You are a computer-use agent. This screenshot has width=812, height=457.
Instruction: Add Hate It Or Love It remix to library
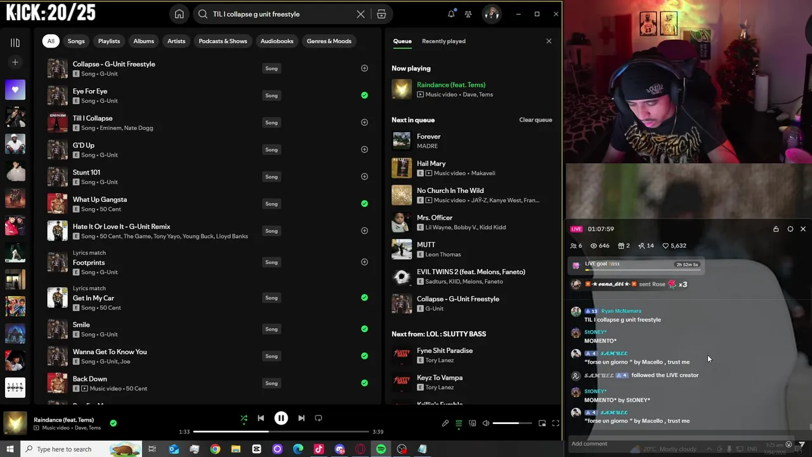point(364,231)
